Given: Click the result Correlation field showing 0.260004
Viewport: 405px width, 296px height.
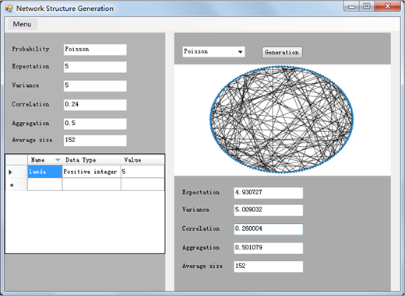Looking at the screenshot, I should [268, 229].
